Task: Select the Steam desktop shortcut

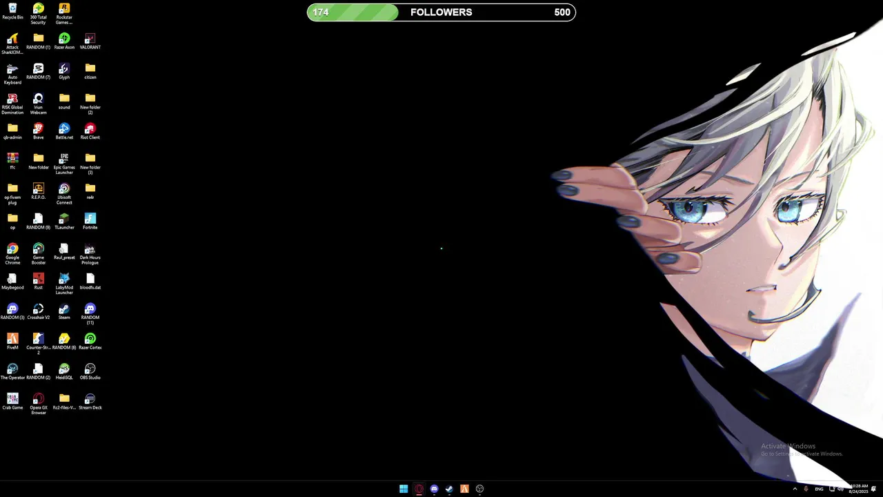Action: (x=64, y=311)
